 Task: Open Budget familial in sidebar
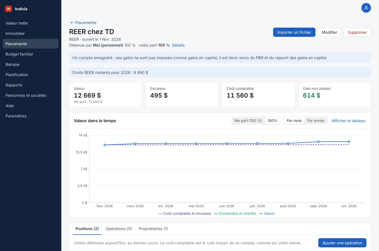31,54
